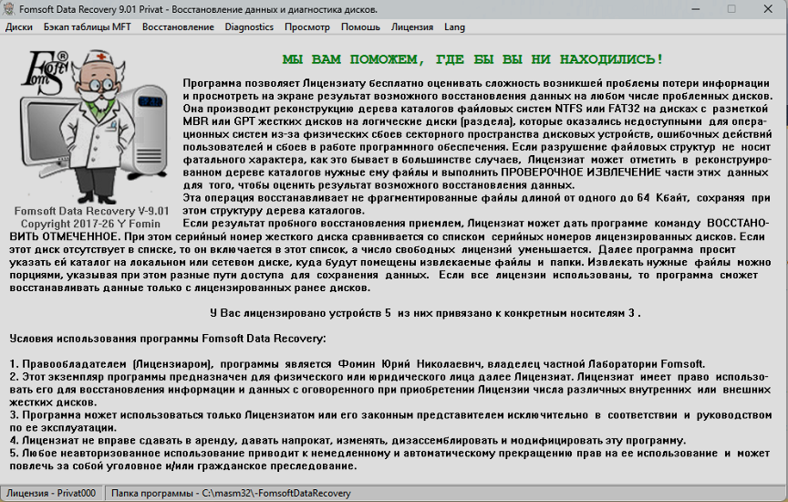Screen dimensions: 788x502
Task: Open the Бэкап таблицы MFT menu
Action: point(87,27)
